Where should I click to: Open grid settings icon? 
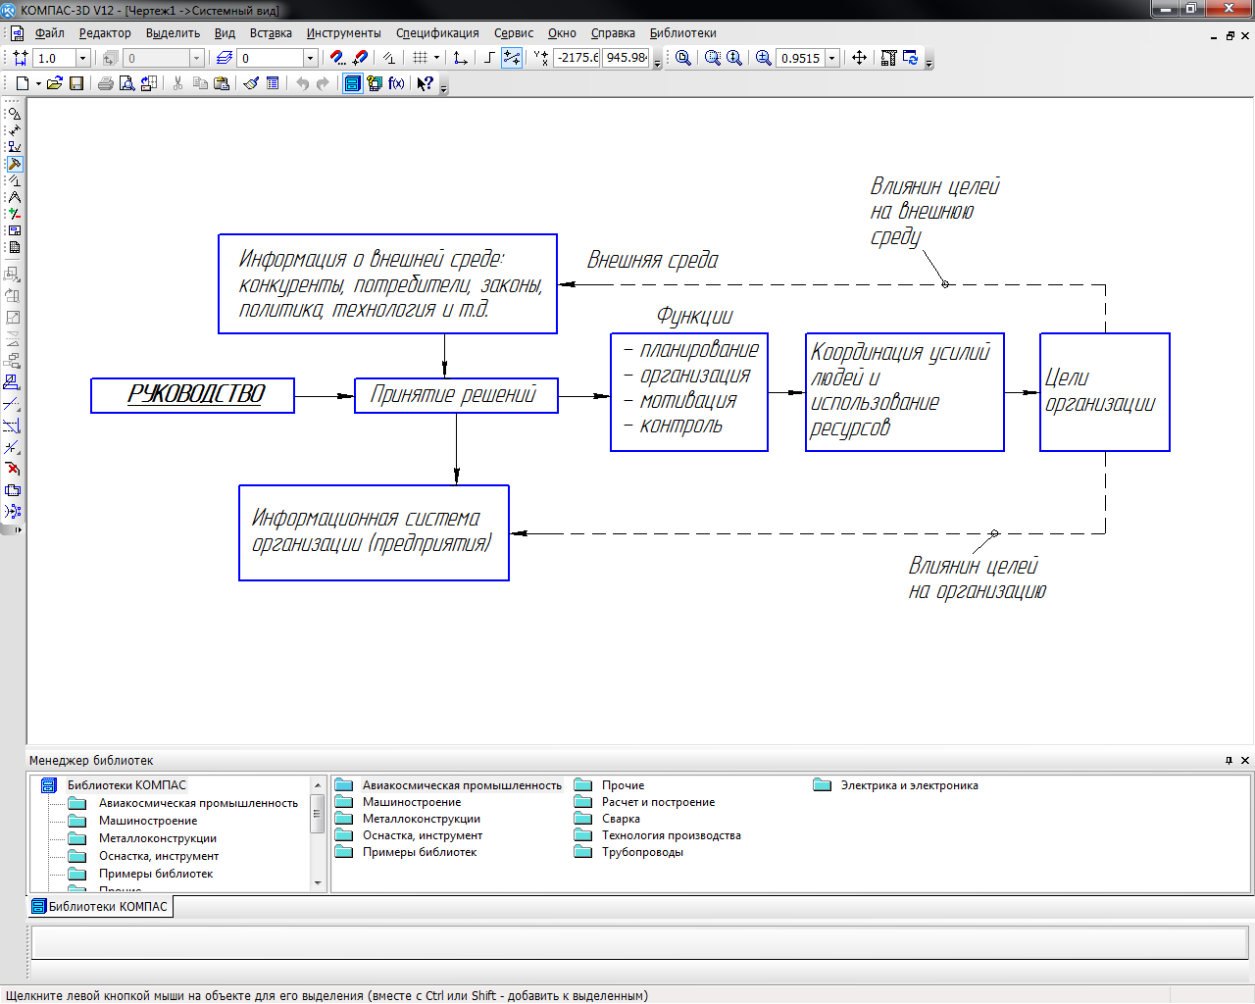tap(420, 58)
